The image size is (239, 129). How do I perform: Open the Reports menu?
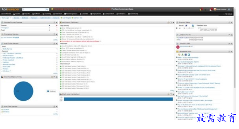26,14
